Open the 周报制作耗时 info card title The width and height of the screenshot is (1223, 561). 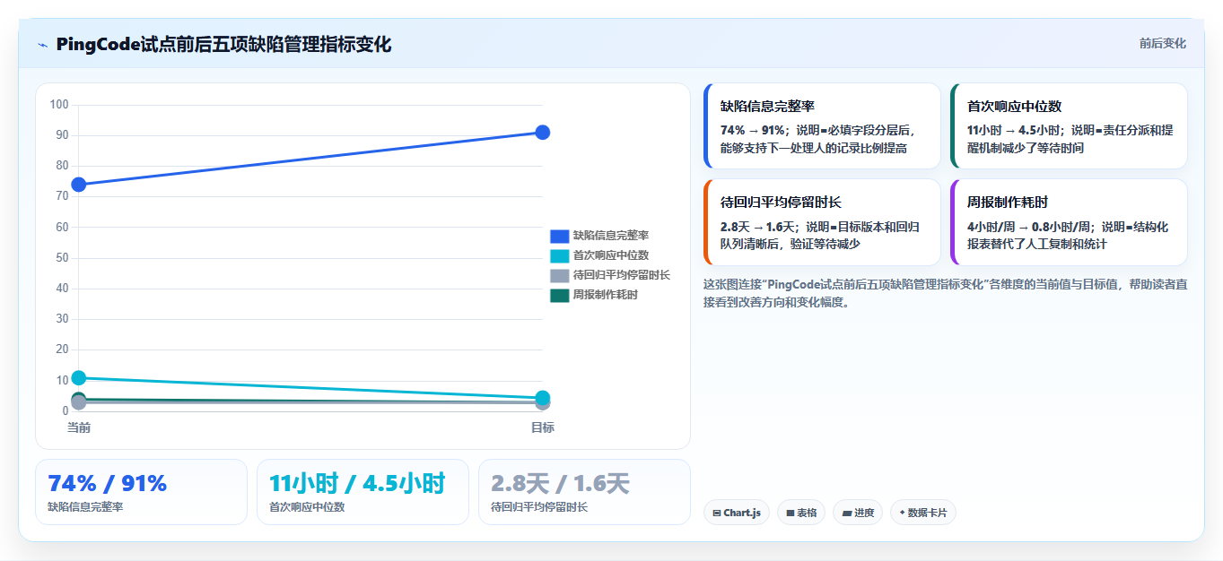(1008, 203)
